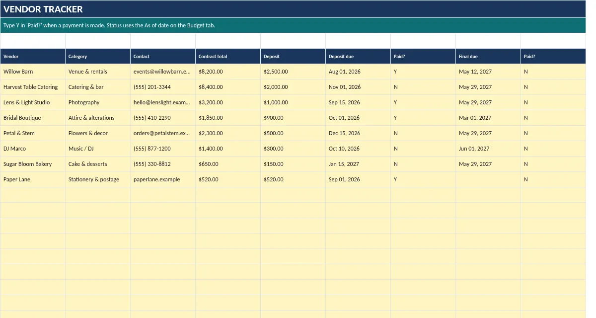The width and height of the screenshot is (596, 318).
Task: Click the Petal & Stem vendor cell
Action: (x=33, y=133)
